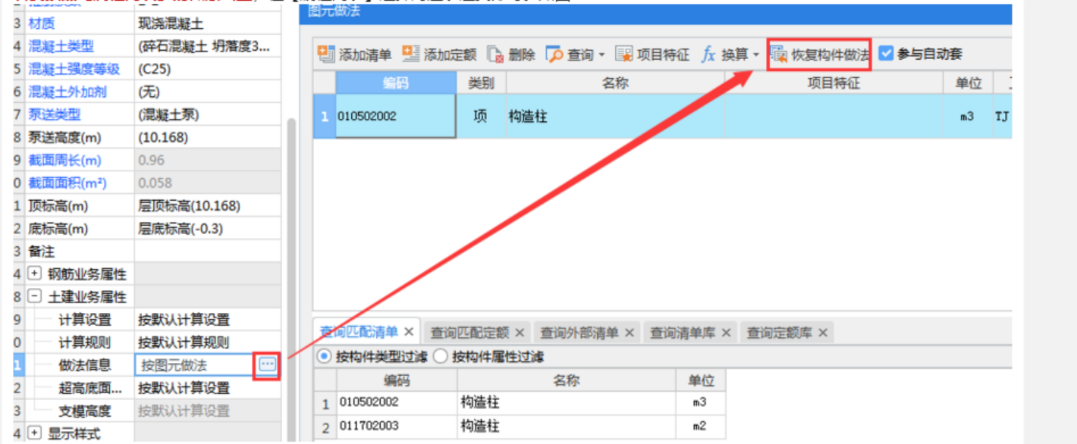Open the 查询 dropdown arrow
This screenshot has width=1077, height=444.
[602, 55]
